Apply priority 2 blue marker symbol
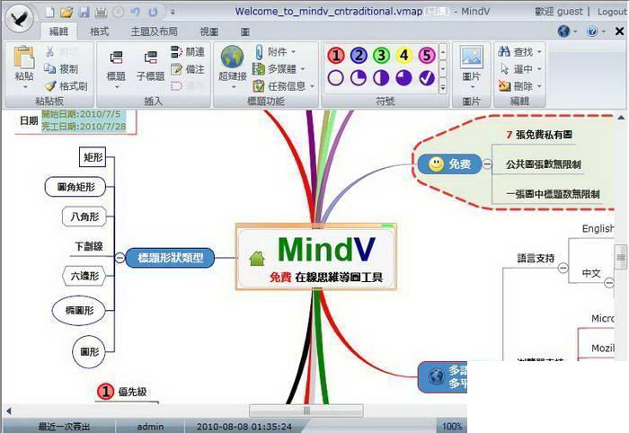This screenshot has height=433, width=629. pos(359,55)
